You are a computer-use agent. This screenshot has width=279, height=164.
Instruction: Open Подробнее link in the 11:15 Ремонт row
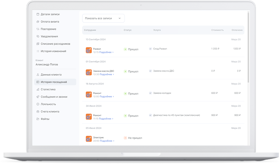(106, 119)
